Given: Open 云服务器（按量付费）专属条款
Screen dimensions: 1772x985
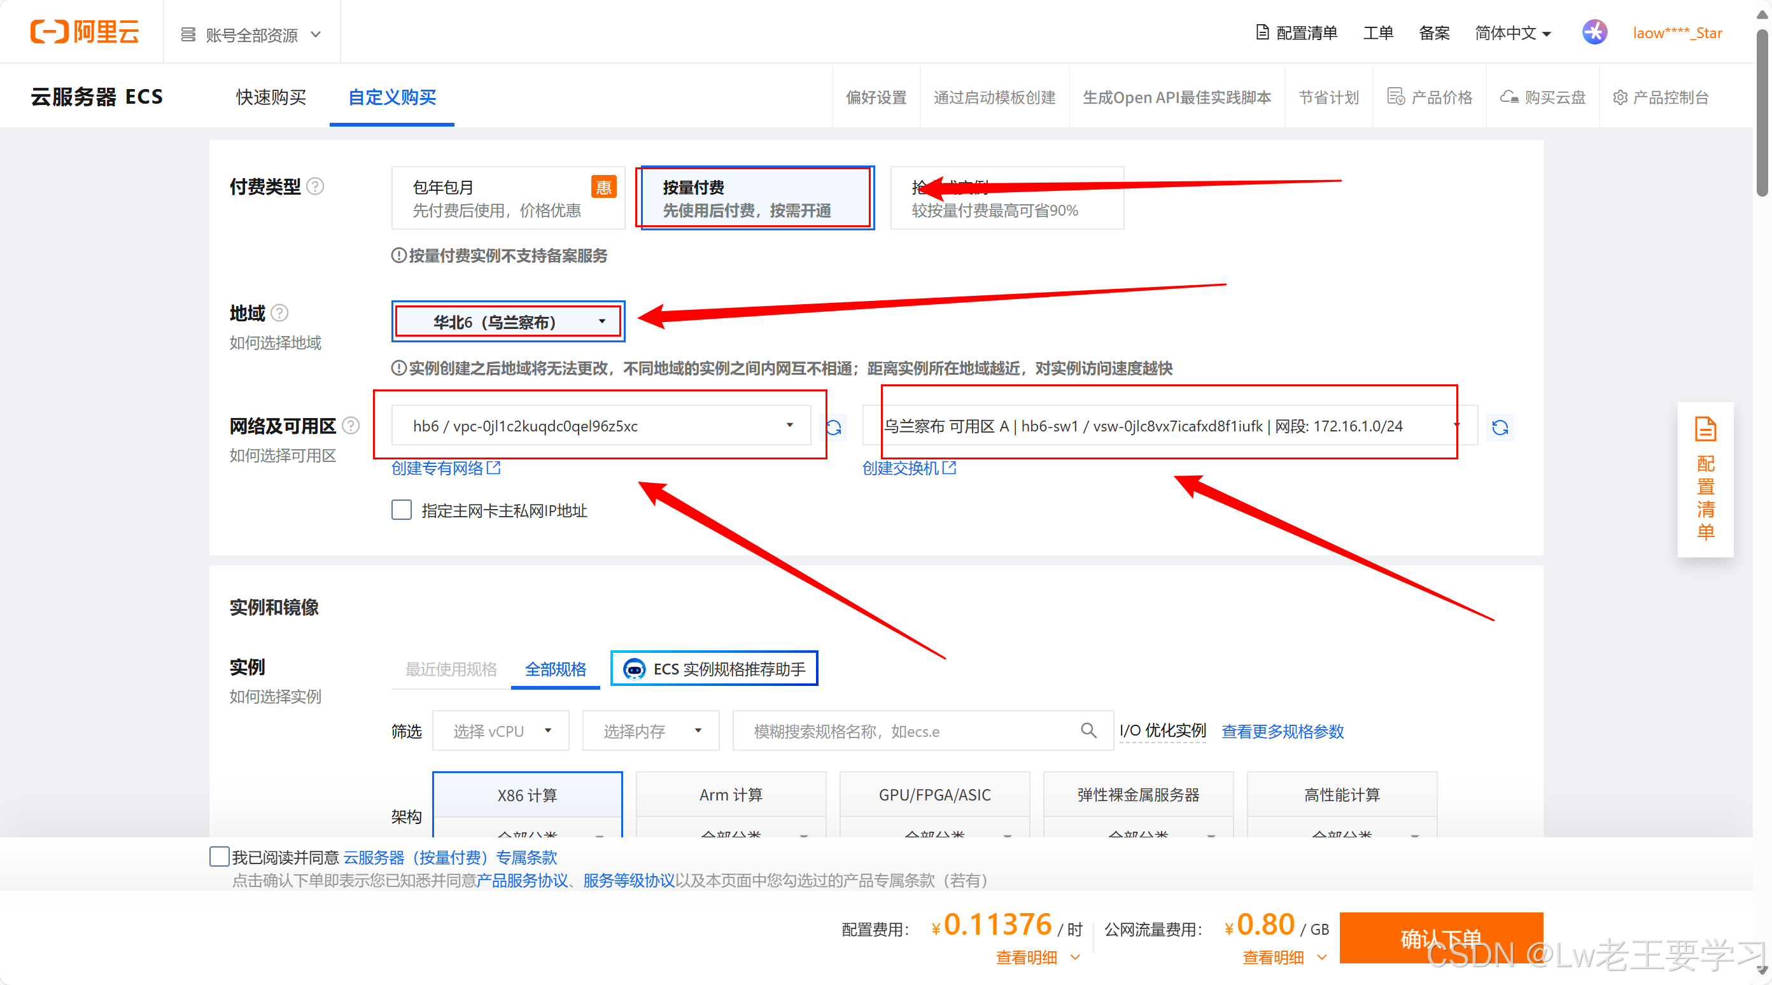Looking at the screenshot, I should [450, 857].
